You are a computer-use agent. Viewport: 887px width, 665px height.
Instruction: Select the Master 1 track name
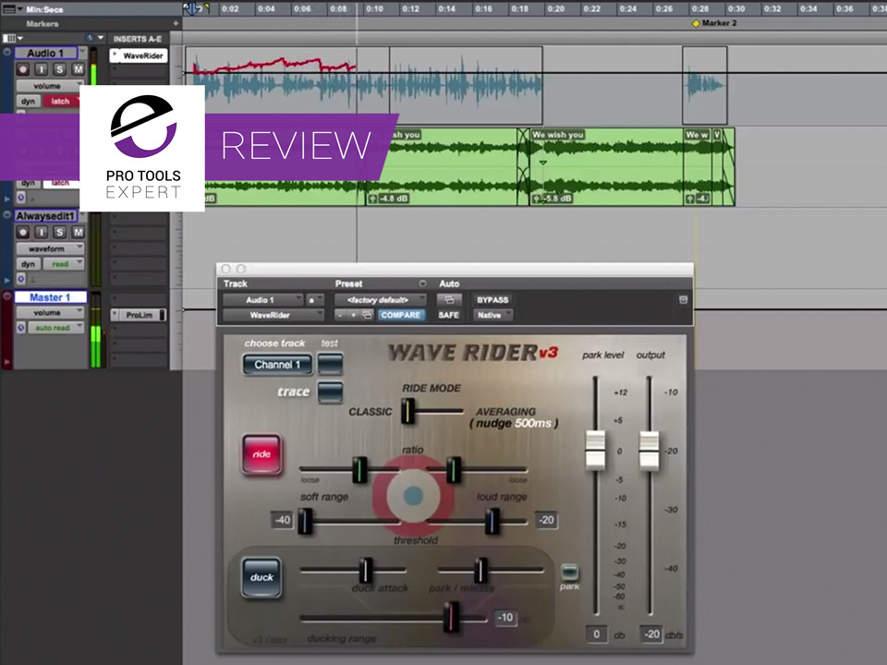pyautogui.click(x=50, y=297)
